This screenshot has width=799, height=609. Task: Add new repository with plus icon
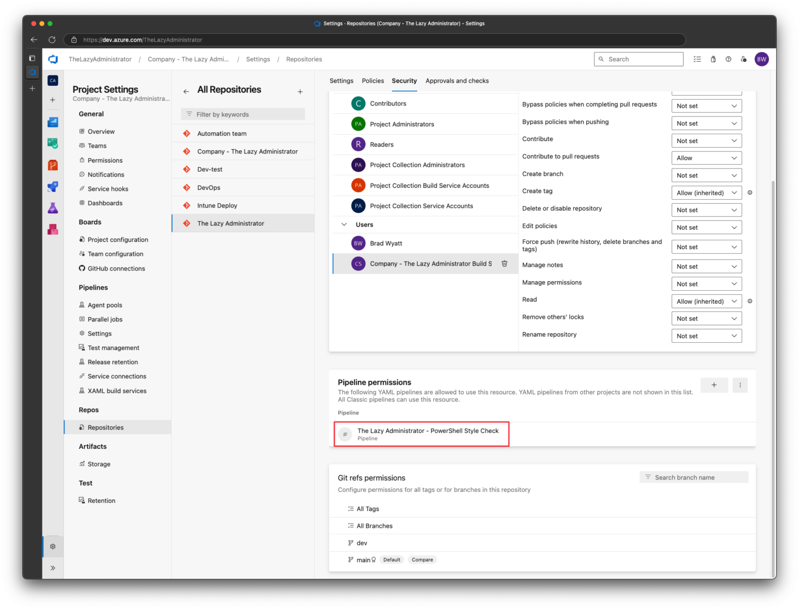coord(300,92)
